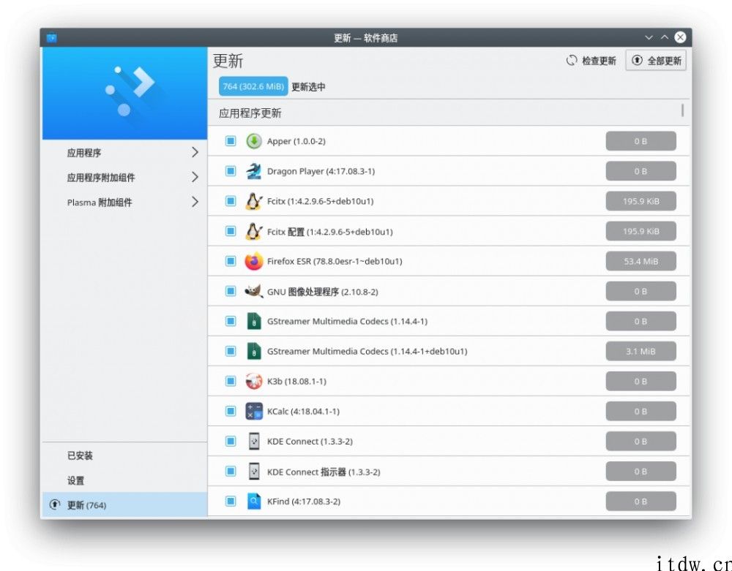
Task: Toggle checkbox for GStreamer (1.14.4-1+deb10u1)
Action: click(x=231, y=351)
